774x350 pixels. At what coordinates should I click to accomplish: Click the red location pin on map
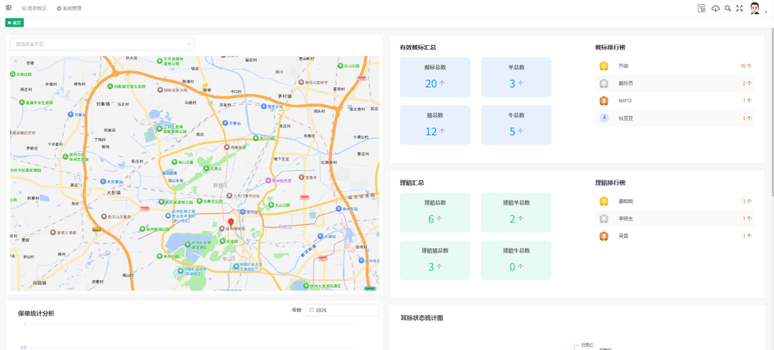(x=231, y=223)
